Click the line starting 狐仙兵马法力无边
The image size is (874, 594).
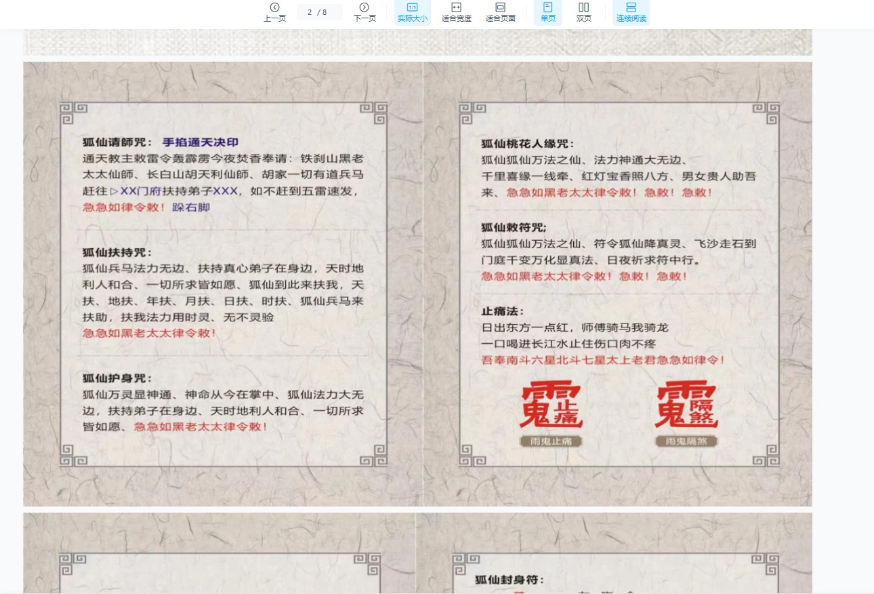[x=223, y=269]
